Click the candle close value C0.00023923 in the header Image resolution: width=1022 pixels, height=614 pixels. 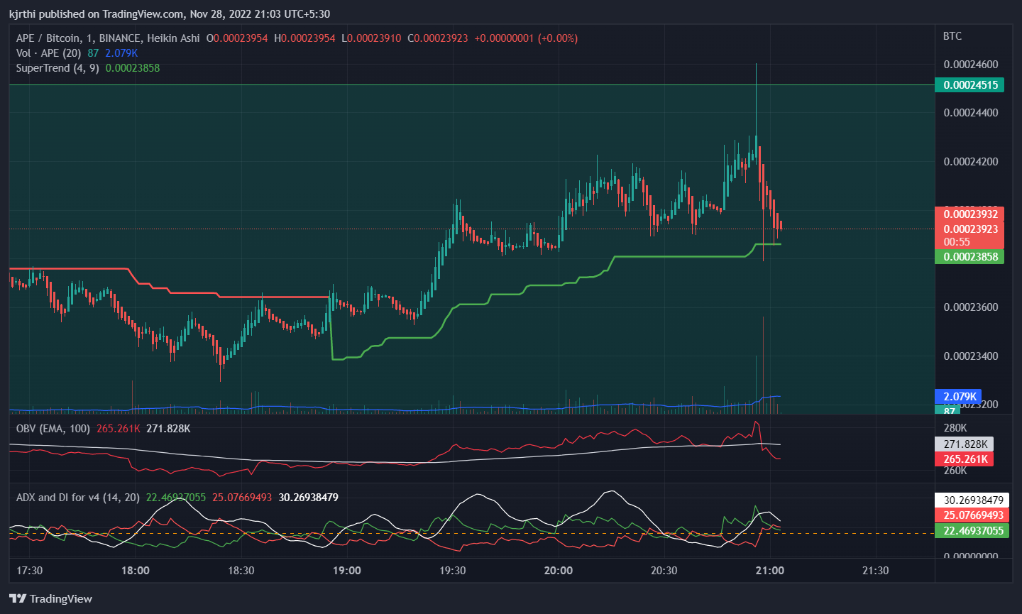pyautogui.click(x=438, y=38)
